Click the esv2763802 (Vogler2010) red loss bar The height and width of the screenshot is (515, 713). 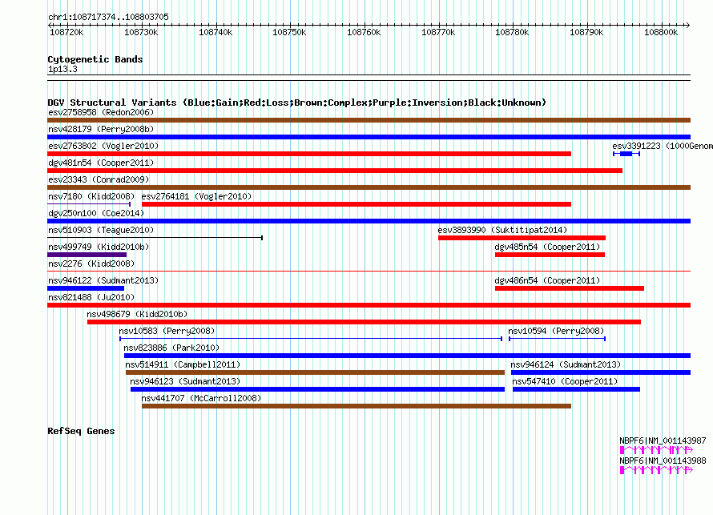[x=309, y=154]
